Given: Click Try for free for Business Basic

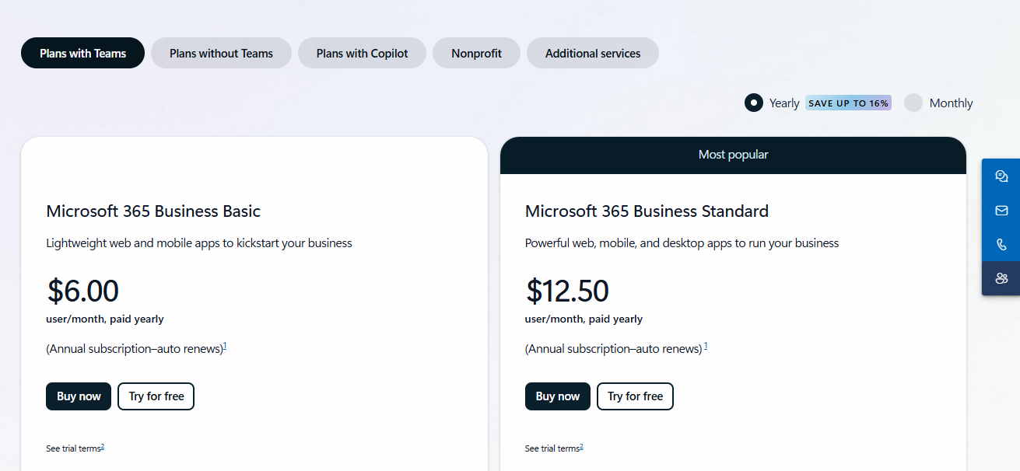Looking at the screenshot, I should pyautogui.click(x=156, y=396).
